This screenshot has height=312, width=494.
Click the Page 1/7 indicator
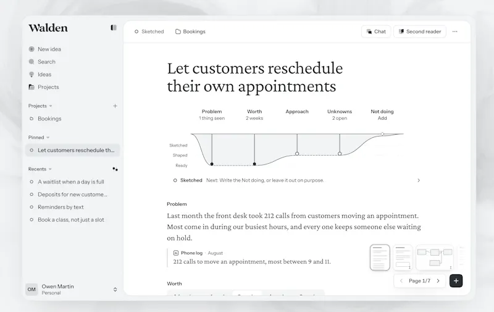coord(419,280)
